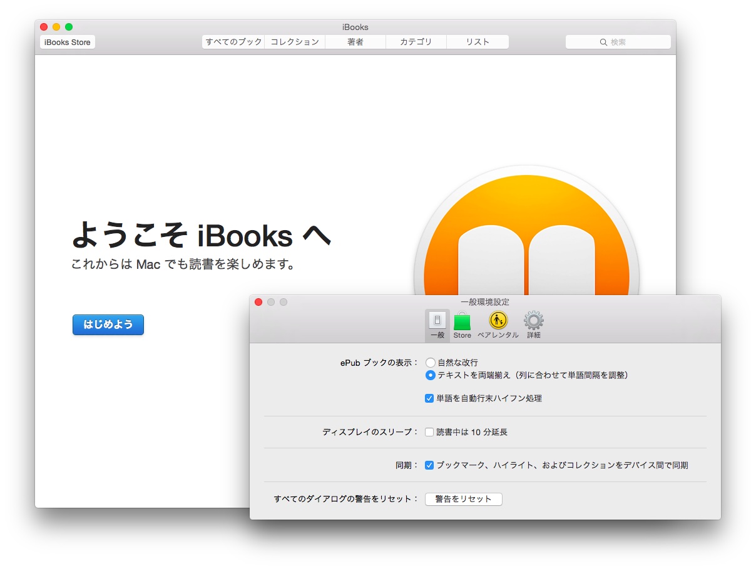Focus the 検索 search field
This screenshot has width=751, height=569.
pyautogui.click(x=618, y=42)
